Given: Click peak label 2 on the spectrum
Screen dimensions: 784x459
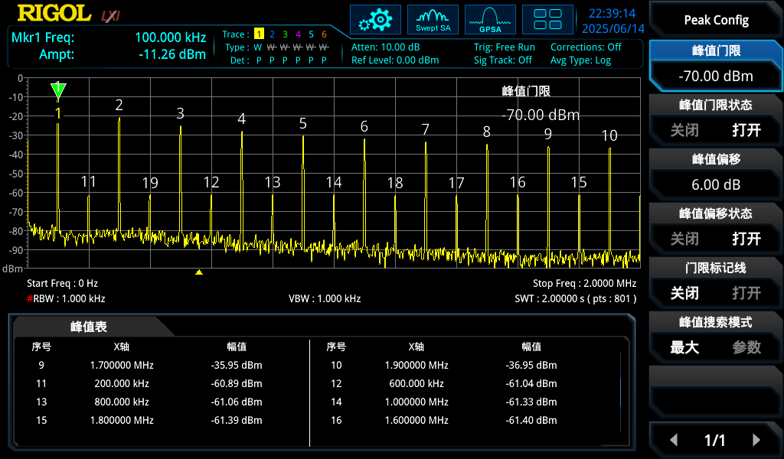Looking at the screenshot, I should click(119, 105).
